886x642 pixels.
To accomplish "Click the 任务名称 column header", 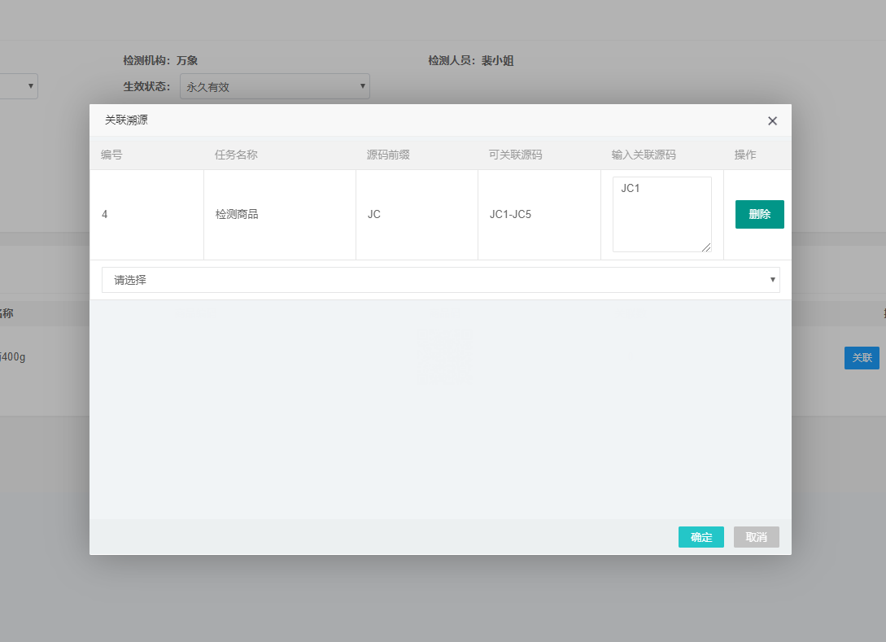I will [x=236, y=155].
